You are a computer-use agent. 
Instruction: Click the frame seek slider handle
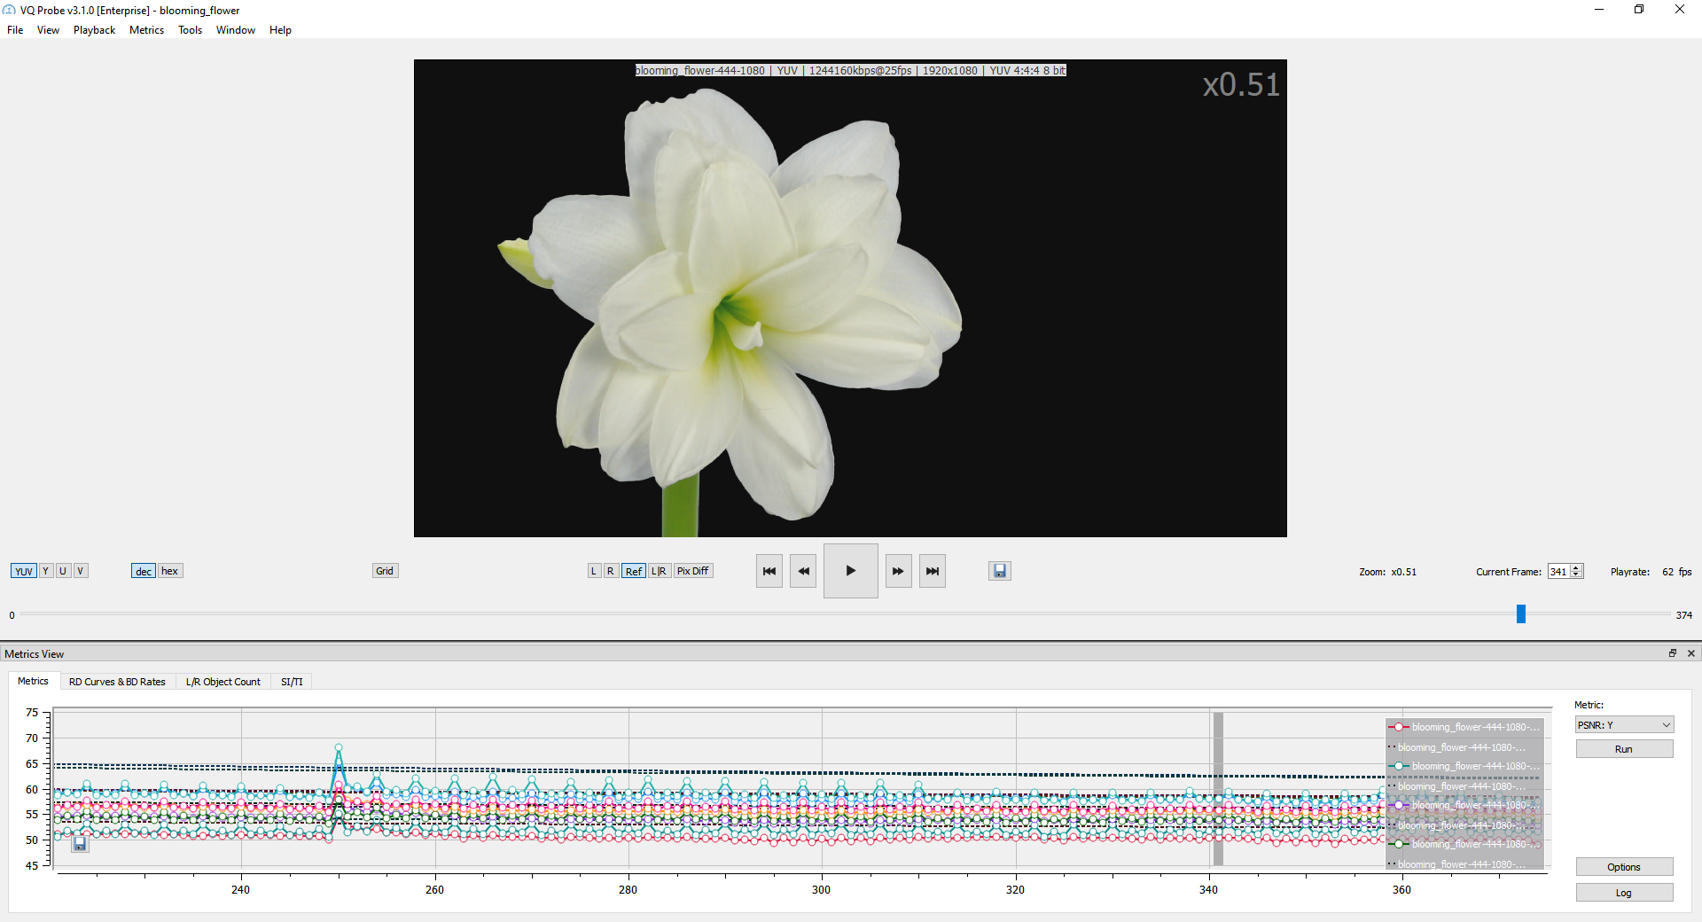tap(1521, 613)
